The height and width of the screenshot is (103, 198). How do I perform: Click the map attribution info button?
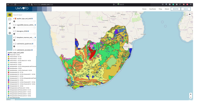click(190, 14)
